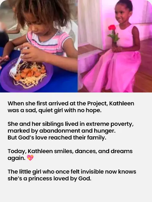Select the line 'When she first arrived at the Project, Kathleen'
The height and width of the screenshot is (202, 152).
tap(71, 104)
